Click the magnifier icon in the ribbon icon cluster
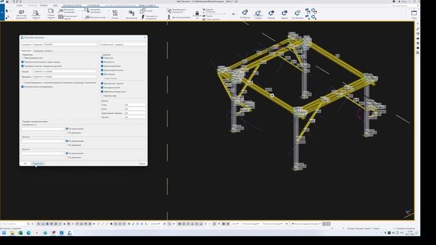Viewport: 436px width, 245px height. pyautogui.click(x=314, y=17)
